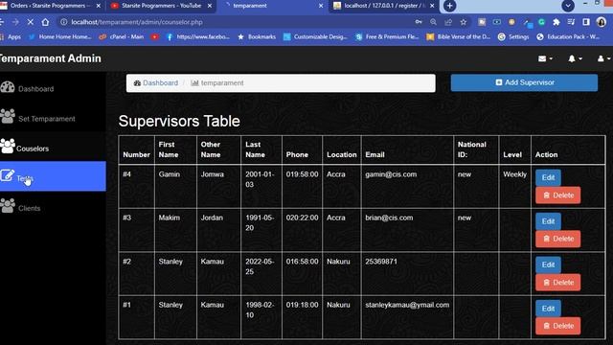This screenshot has width=613, height=345.
Task: Click the address bar URL
Action: tap(137, 22)
